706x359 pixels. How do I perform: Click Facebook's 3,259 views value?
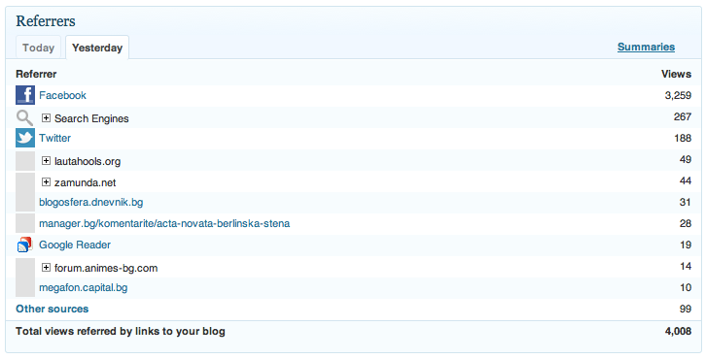678,95
